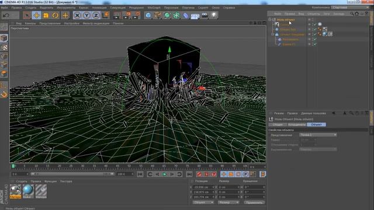This screenshot has width=374, height=210.
Task: Toggle the Z axis lock
Action: tap(96, 16)
